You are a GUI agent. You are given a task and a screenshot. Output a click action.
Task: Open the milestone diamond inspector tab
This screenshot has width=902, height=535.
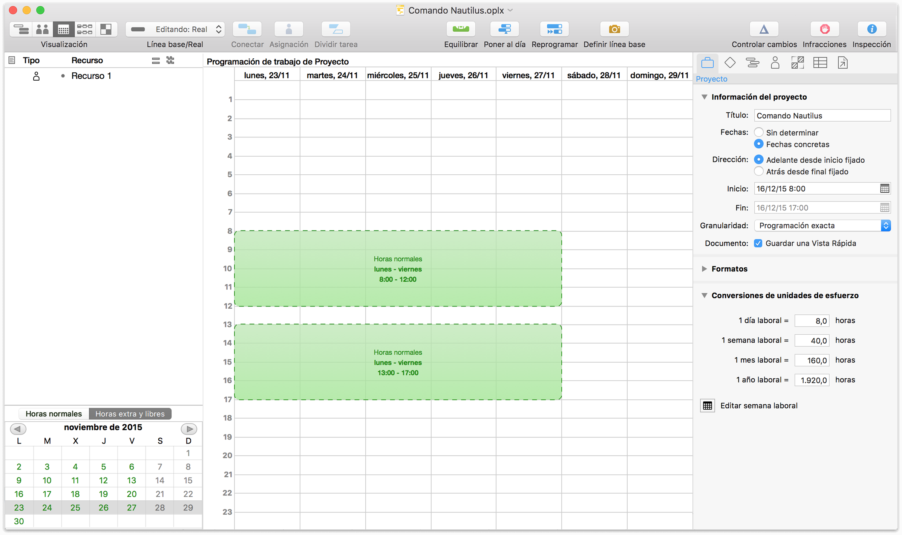pos(730,62)
